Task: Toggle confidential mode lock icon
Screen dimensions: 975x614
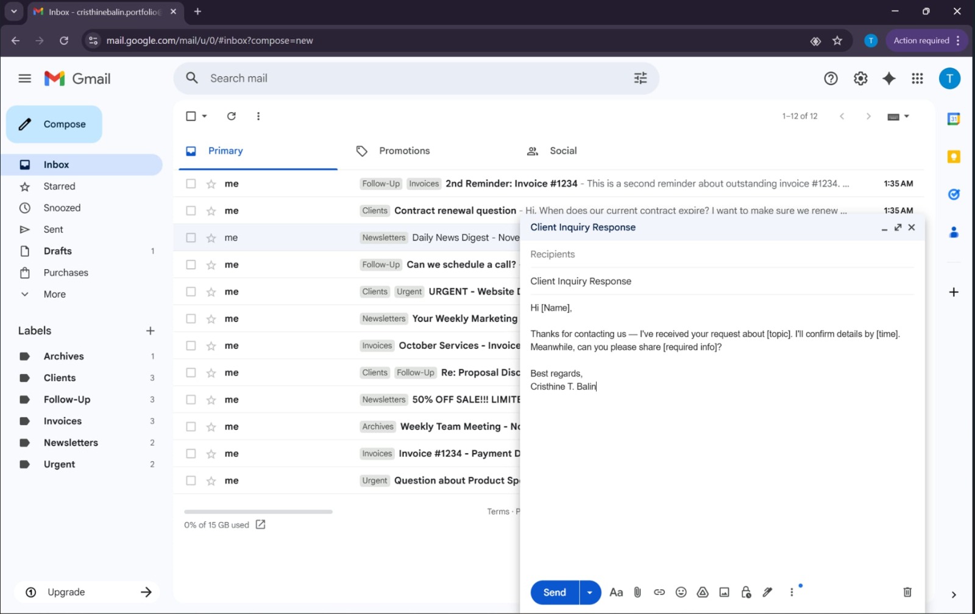Action: [746, 592]
